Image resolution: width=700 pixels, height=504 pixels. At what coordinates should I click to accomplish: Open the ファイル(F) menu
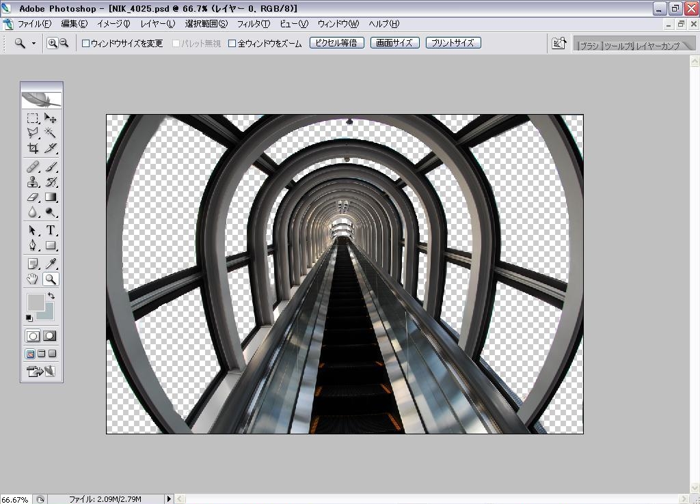pos(34,24)
